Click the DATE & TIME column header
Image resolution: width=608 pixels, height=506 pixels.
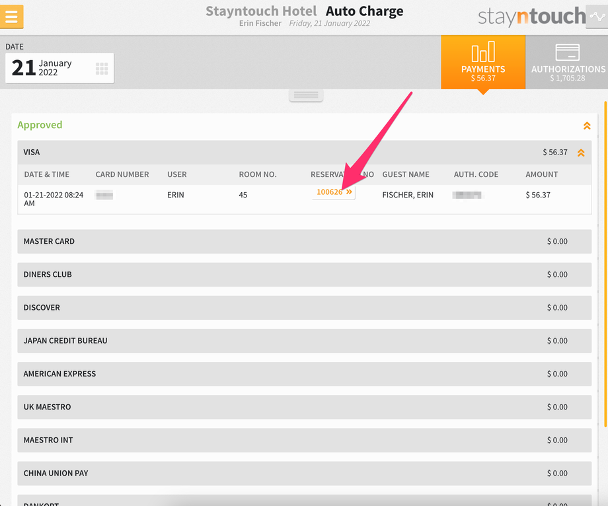coord(46,174)
